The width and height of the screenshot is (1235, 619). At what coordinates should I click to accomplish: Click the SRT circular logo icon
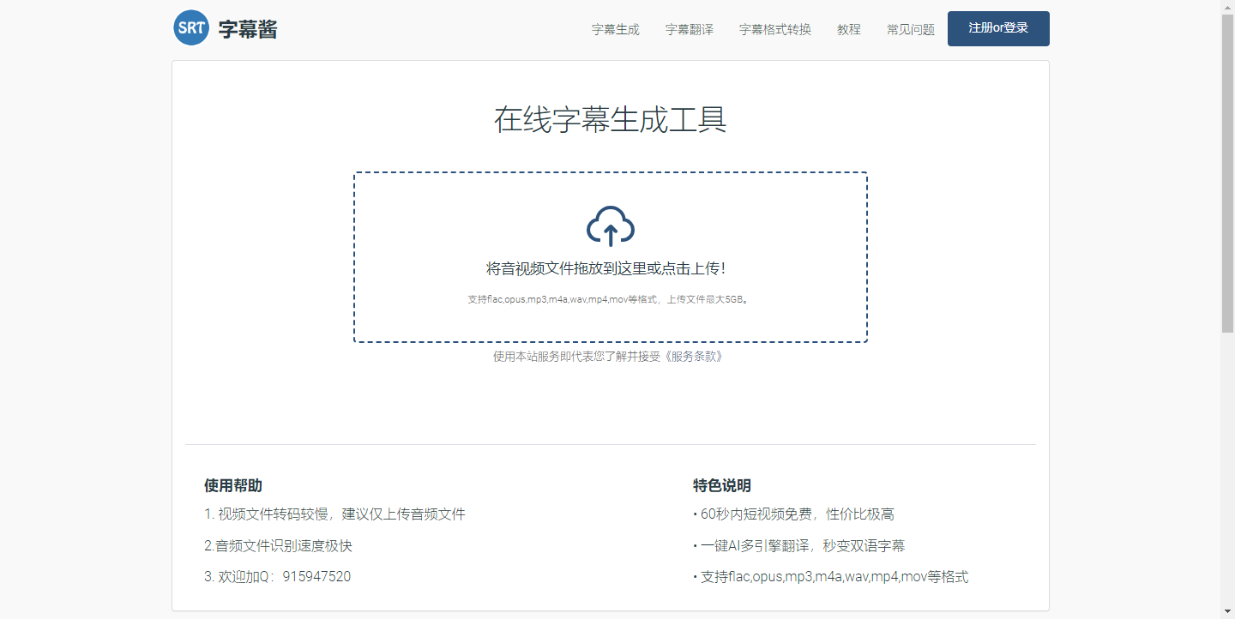click(191, 27)
